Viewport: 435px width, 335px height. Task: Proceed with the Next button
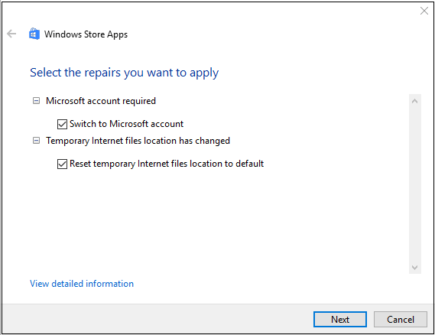[x=340, y=320]
